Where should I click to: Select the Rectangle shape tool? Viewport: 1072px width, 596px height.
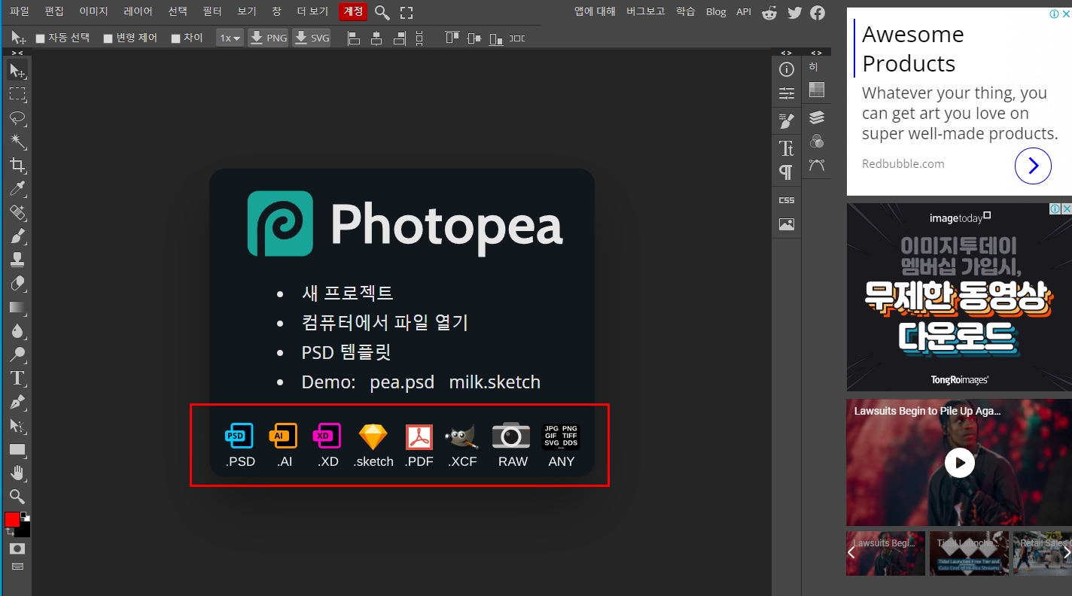(17, 450)
